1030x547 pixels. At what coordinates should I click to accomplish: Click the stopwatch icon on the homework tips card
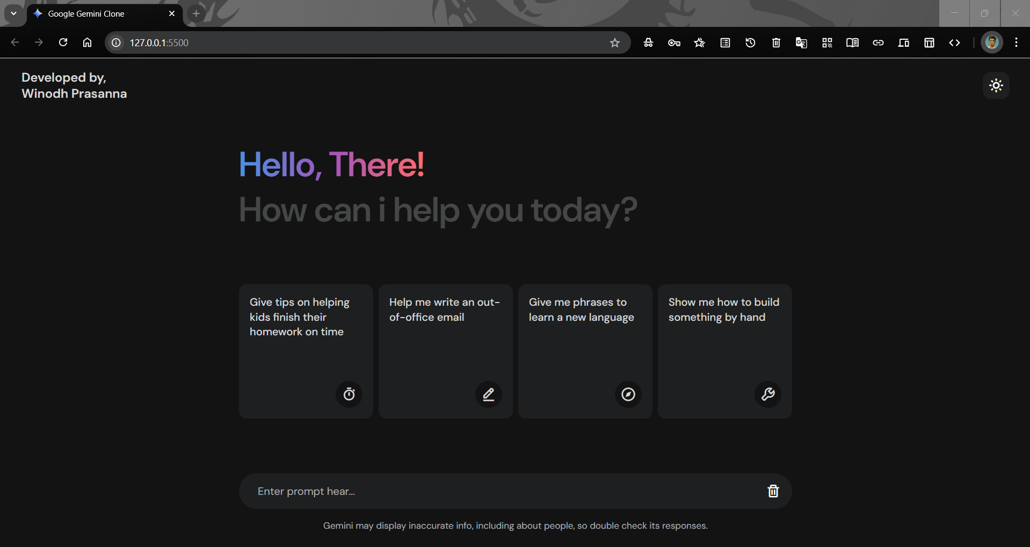pos(349,394)
